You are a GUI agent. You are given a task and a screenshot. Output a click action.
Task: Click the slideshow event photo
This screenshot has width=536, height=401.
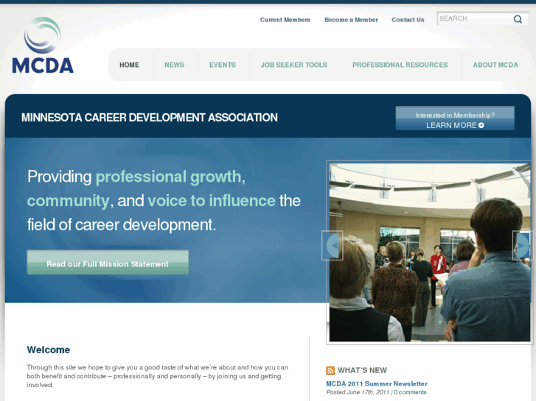click(430, 252)
